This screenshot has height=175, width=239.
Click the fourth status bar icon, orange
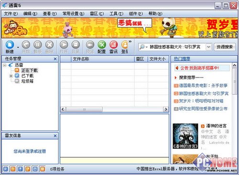[x=28, y=169]
